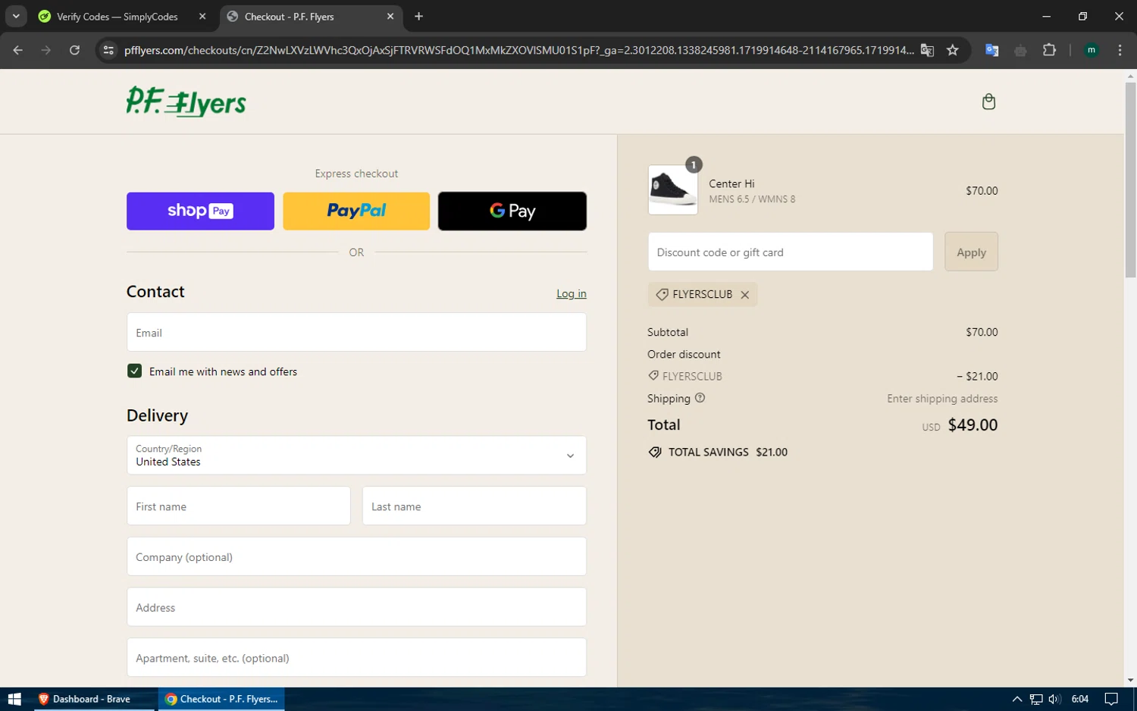Open the Windows Start menu
The width and height of the screenshot is (1137, 711).
tap(14, 699)
